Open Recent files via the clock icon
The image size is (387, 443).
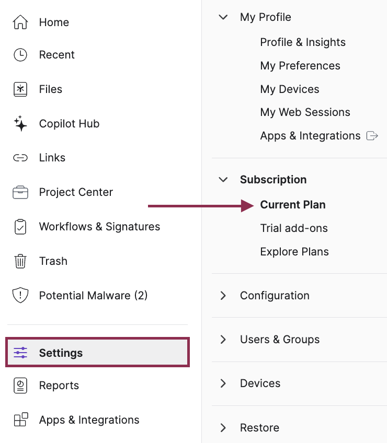(x=20, y=54)
